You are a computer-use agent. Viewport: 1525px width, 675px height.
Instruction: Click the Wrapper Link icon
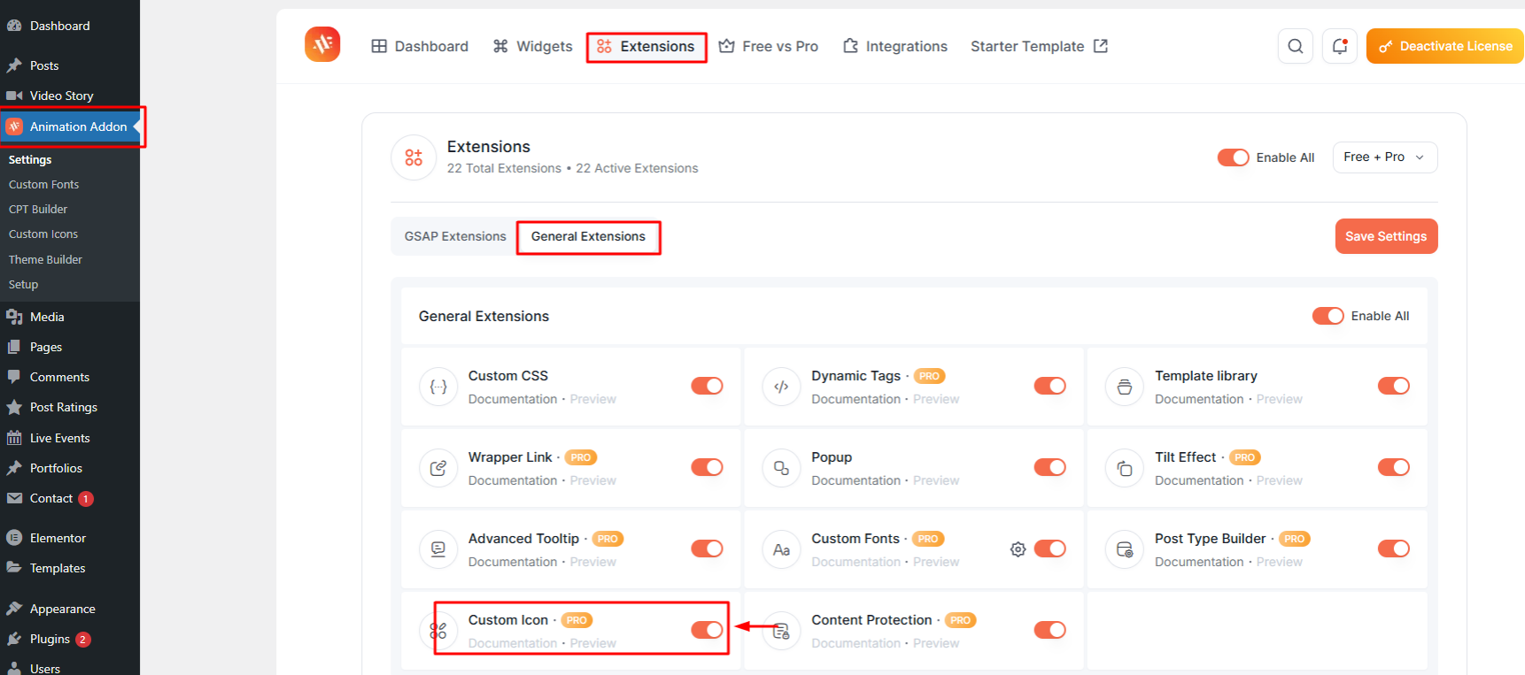click(438, 468)
